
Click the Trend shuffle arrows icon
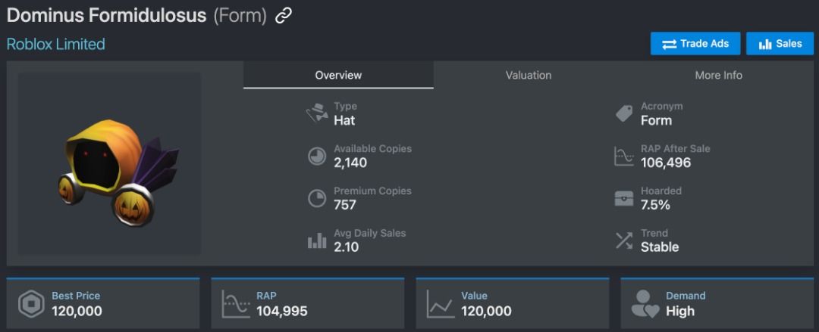tap(623, 240)
